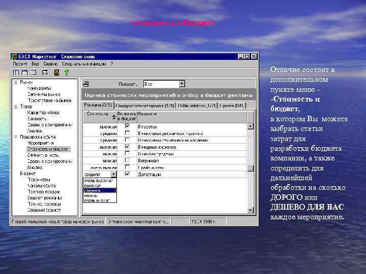This screenshot has height=274, width=366.
Task: Select Бюджет рекламы tree item
Action: tap(44, 198)
